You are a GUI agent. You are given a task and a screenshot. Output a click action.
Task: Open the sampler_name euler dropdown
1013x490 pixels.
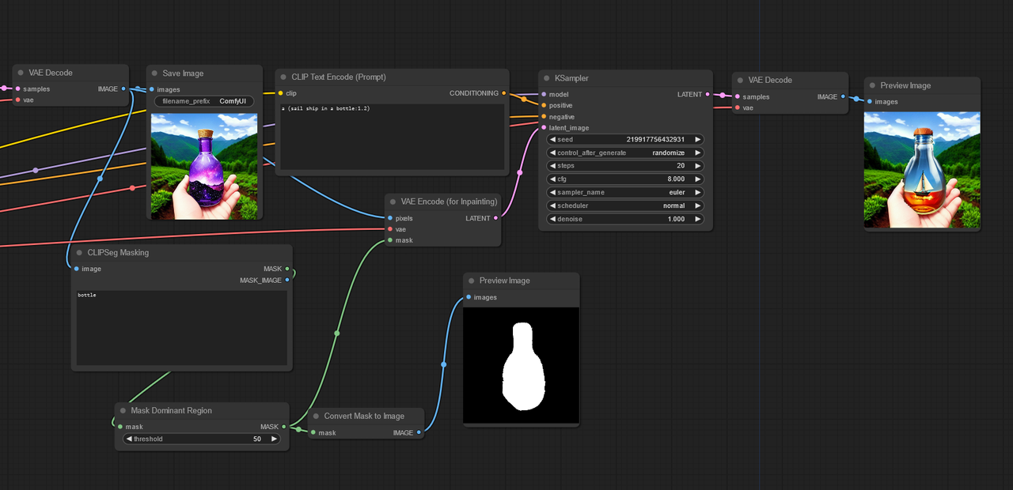(x=625, y=192)
